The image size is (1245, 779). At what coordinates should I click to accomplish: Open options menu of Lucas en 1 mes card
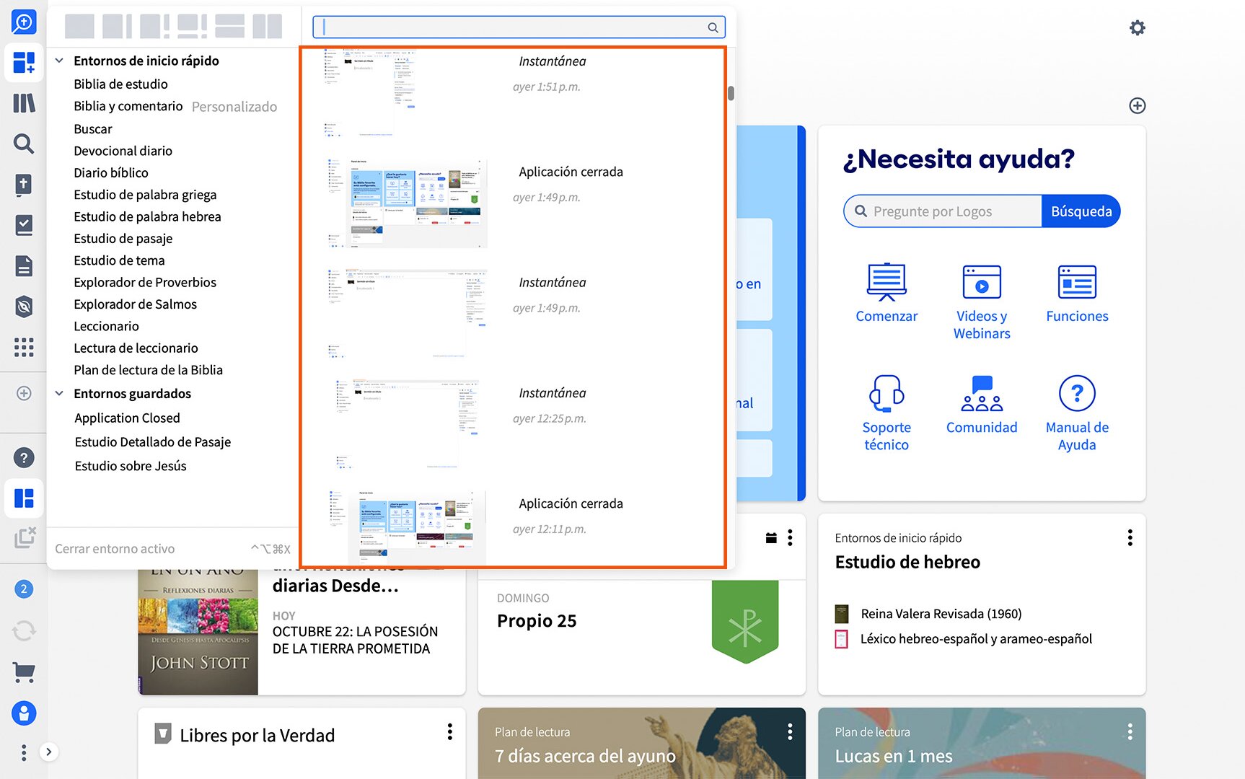tap(1130, 732)
